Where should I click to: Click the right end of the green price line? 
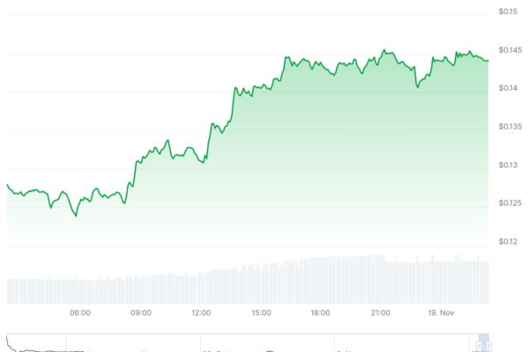[488, 60]
